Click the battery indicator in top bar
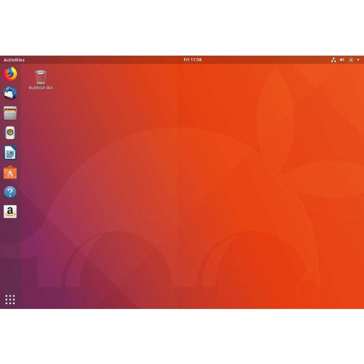Image resolution: width=364 pixels, height=364 pixels. tap(351, 60)
